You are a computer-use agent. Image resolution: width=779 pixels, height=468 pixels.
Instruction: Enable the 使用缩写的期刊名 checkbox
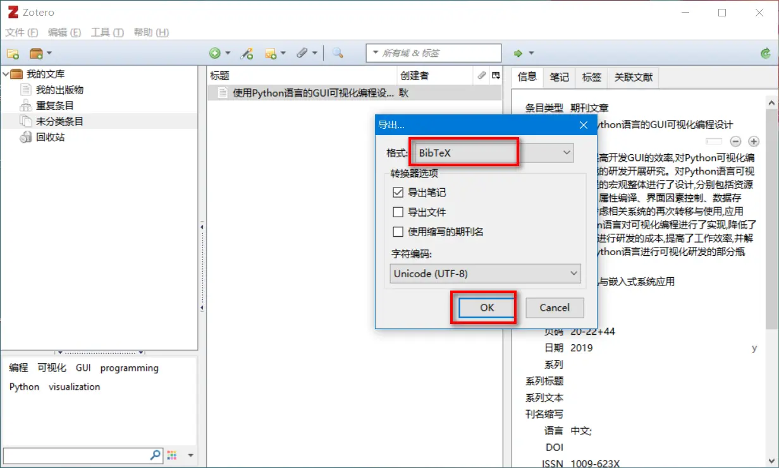tap(398, 232)
